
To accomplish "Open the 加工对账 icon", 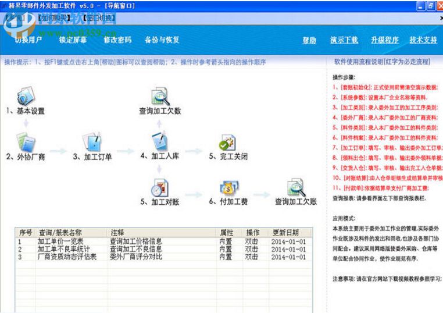I will 160,188.
